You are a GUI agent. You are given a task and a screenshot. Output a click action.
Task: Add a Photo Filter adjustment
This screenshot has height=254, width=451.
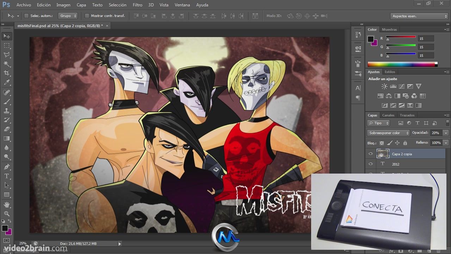[406, 96]
